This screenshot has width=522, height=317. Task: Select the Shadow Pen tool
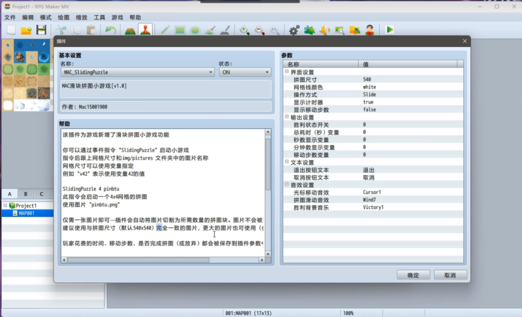pyautogui.click(x=225, y=30)
